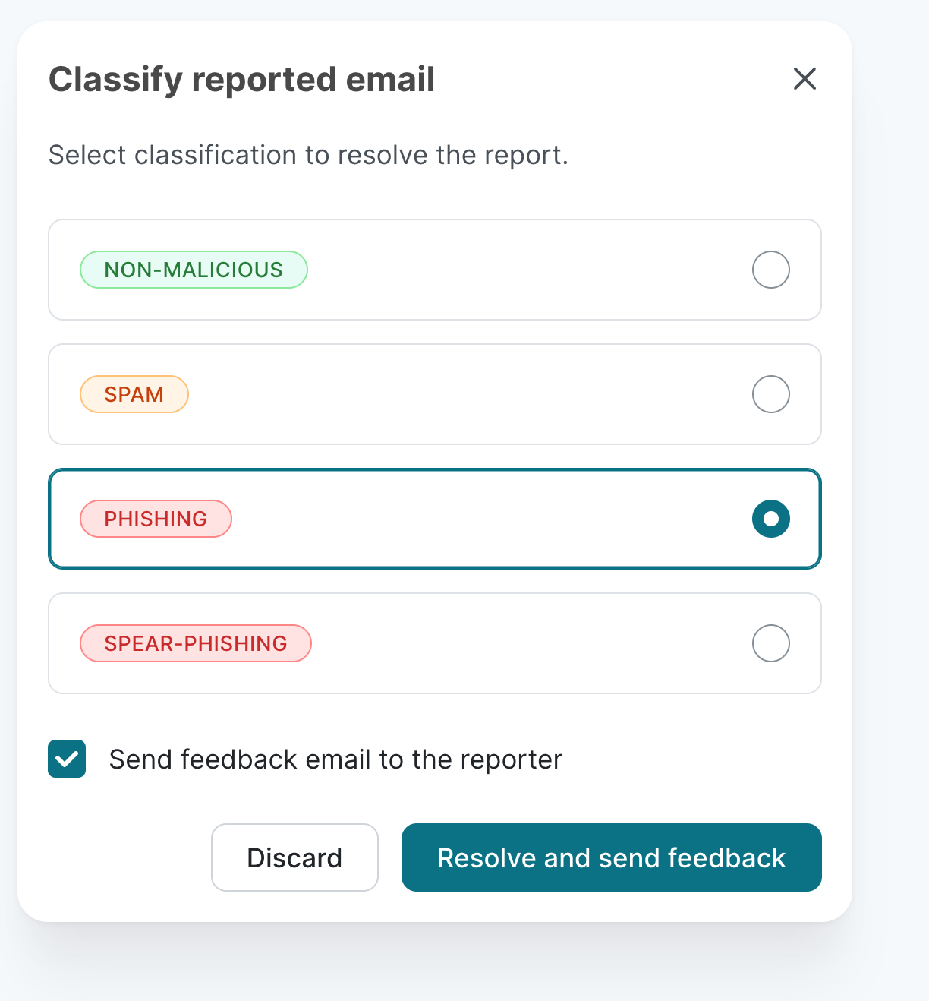Image resolution: width=929 pixels, height=1001 pixels.
Task: Click the 'Classify reported email' heading
Action: click(x=241, y=80)
